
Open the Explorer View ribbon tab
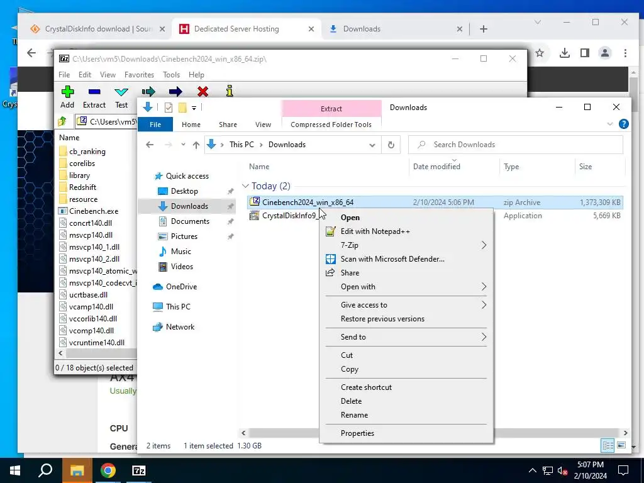[263, 125]
